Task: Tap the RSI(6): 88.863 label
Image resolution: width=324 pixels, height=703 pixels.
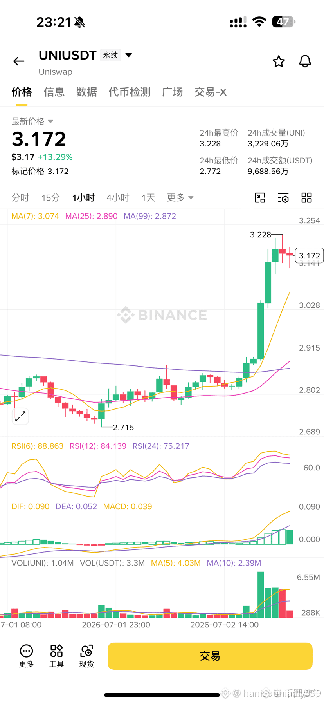Action: tap(37, 446)
